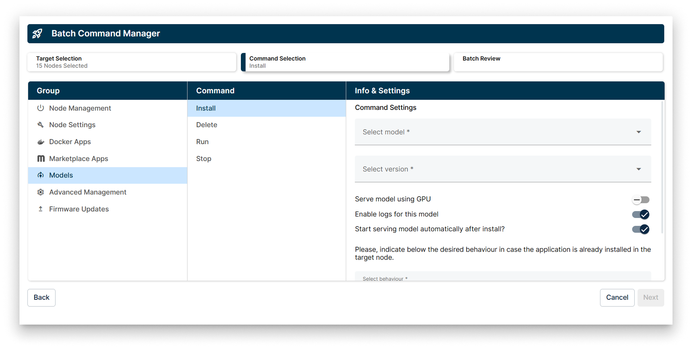Screen dimensions: 692x348
Task: Click the wrench icon for Node Settings
Action: point(41,125)
